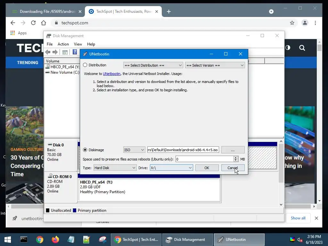Open the File menu in Disk Management
Screen dimensions: 328x246
click(50, 44)
